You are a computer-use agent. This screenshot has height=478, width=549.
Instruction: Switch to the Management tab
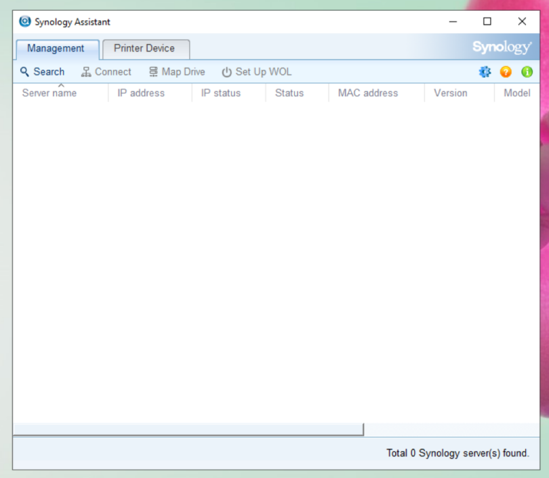pos(58,49)
